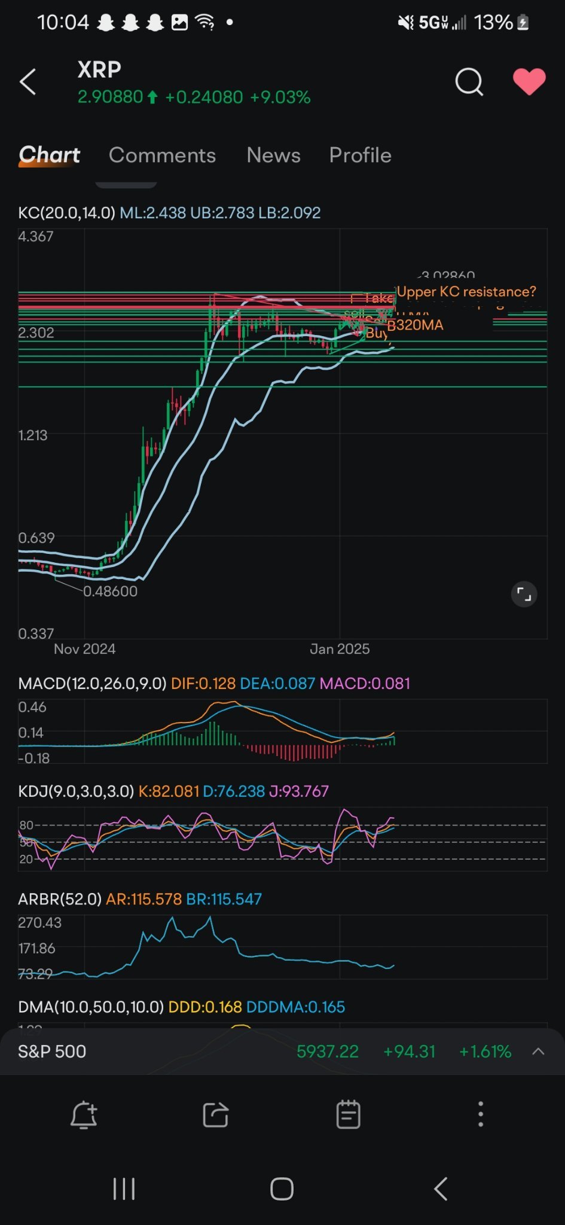Viewport: 565px width, 1225px height.
Task: Tap the J:93.767 KDJ value
Action: coord(299,791)
